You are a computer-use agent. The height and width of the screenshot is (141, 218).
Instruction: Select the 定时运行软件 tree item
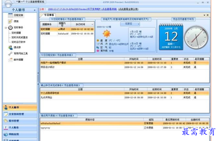(x=18, y=42)
